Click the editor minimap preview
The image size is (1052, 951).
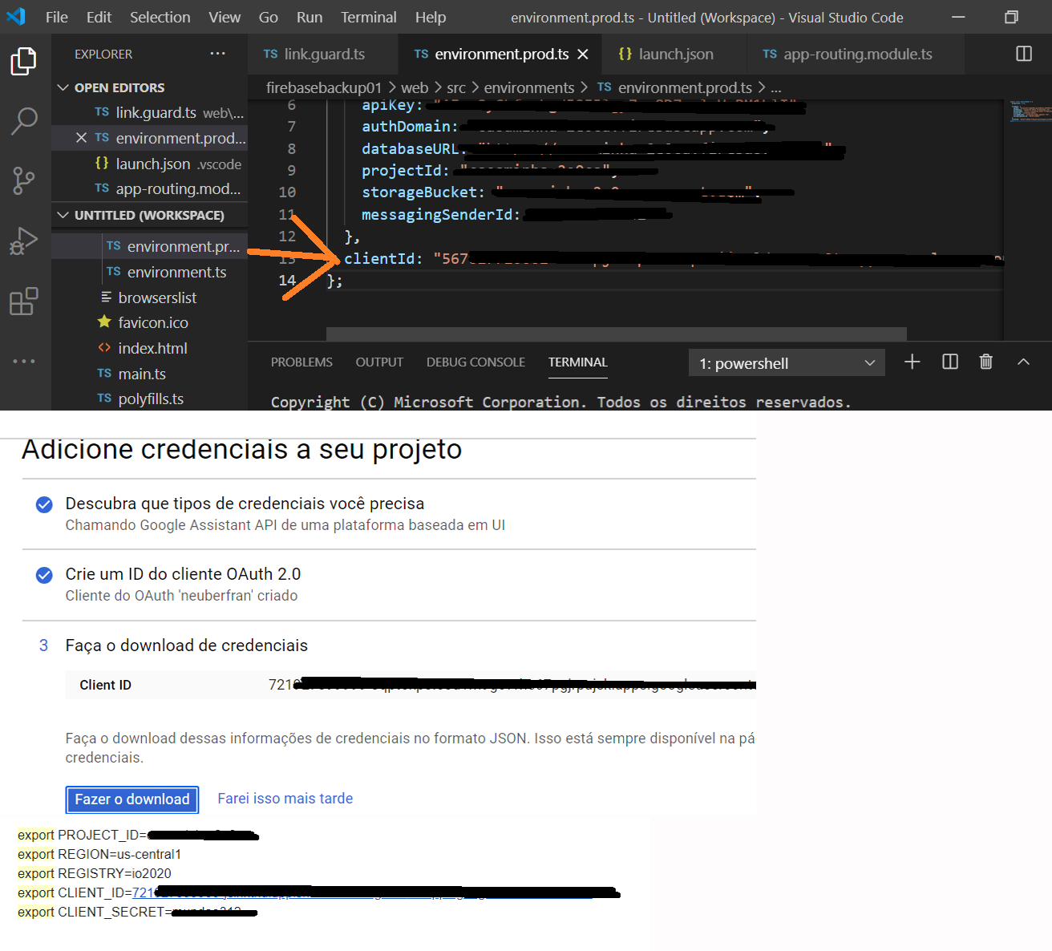(x=1030, y=111)
